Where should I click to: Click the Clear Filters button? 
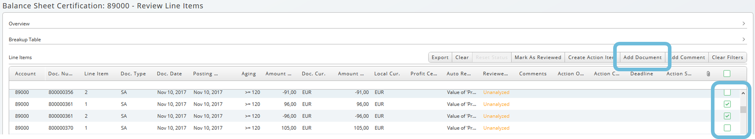click(728, 57)
